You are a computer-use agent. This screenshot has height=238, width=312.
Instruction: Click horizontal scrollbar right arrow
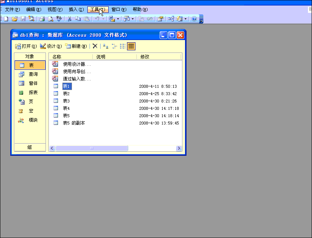tap(179, 148)
